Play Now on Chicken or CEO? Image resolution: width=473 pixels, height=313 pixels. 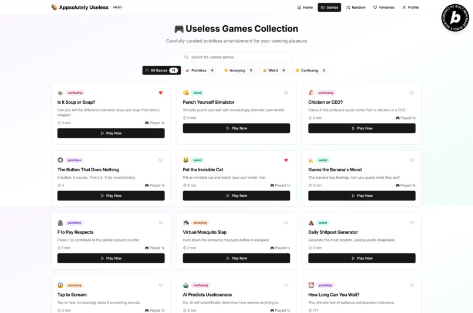pyautogui.click(x=361, y=128)
